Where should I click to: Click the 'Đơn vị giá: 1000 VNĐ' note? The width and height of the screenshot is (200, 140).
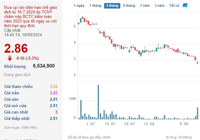tap(20, 128)
